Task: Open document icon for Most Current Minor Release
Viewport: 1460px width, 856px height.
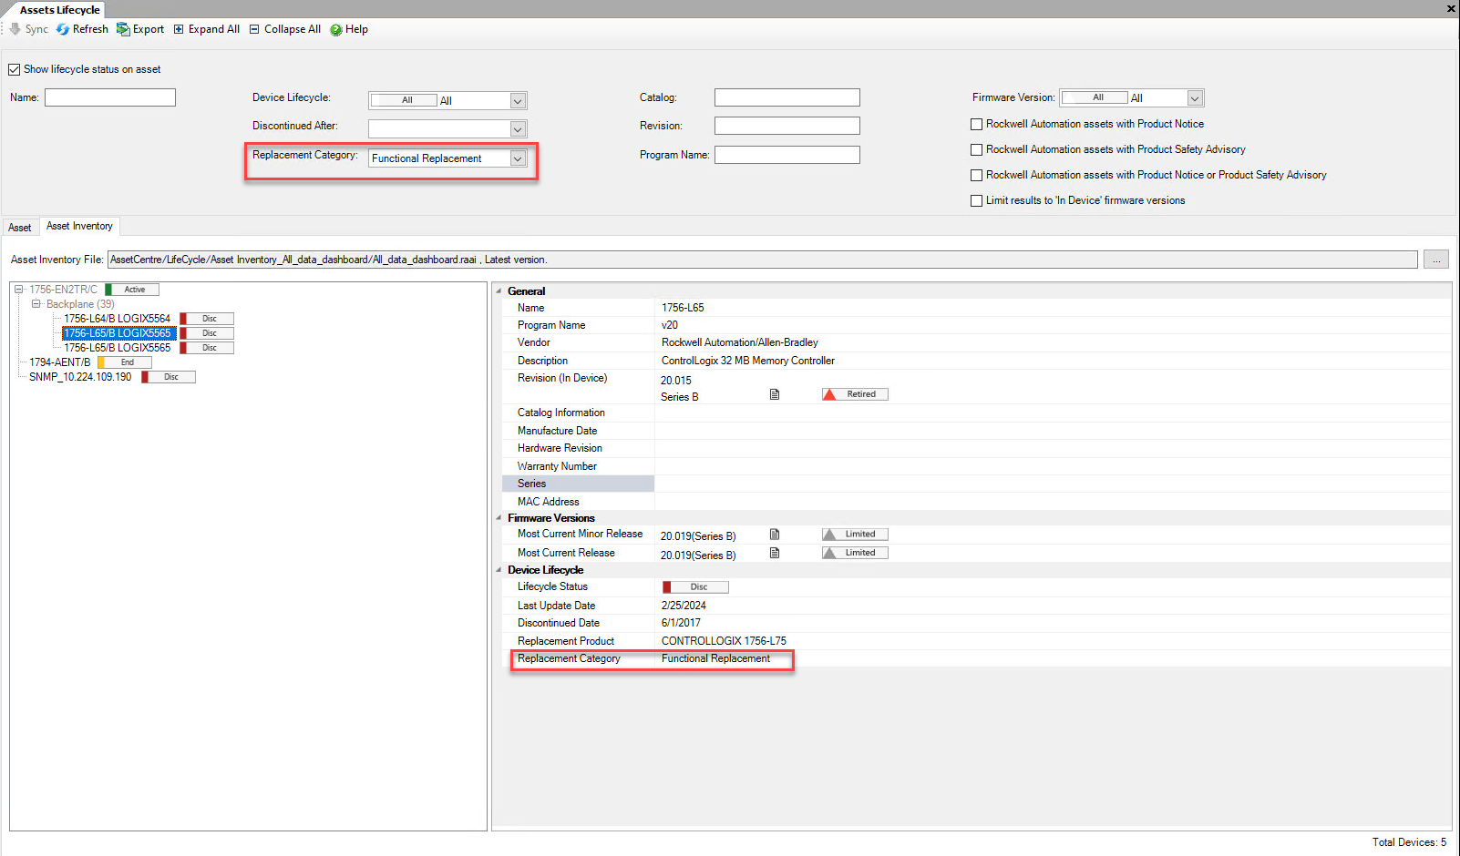Action: (x=775, y=535)
